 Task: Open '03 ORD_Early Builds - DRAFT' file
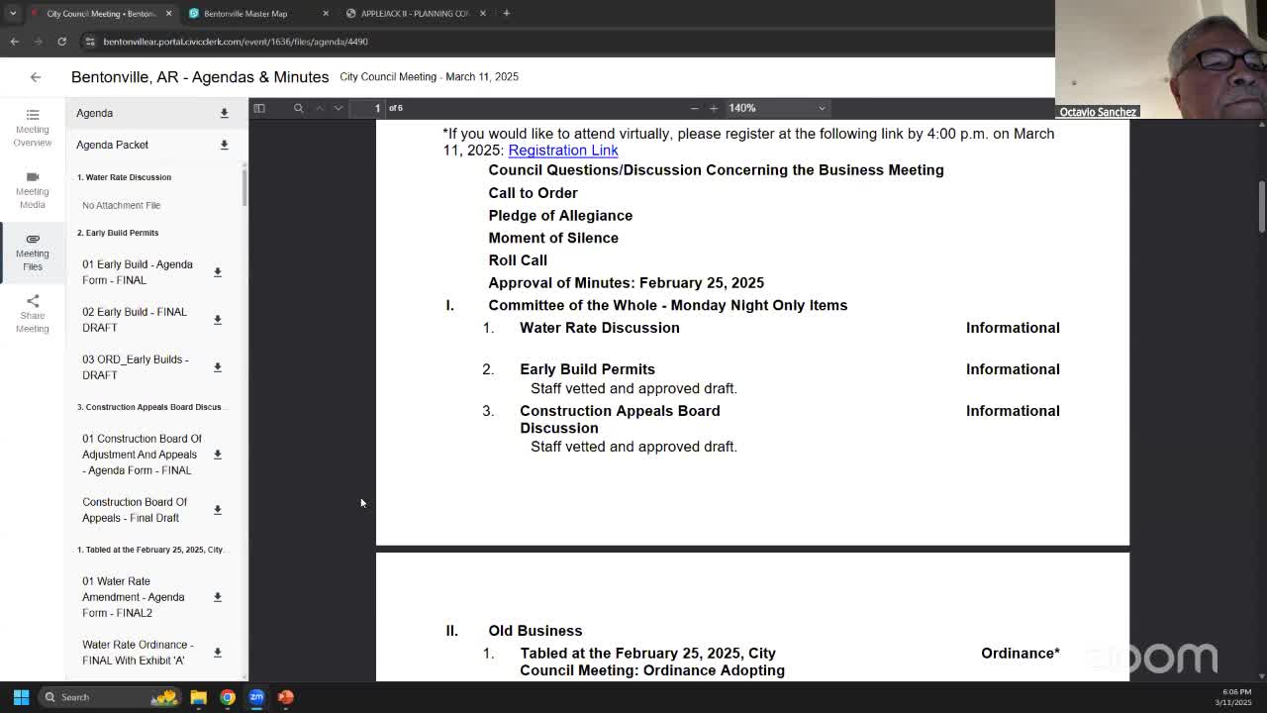tap(136, 367)
